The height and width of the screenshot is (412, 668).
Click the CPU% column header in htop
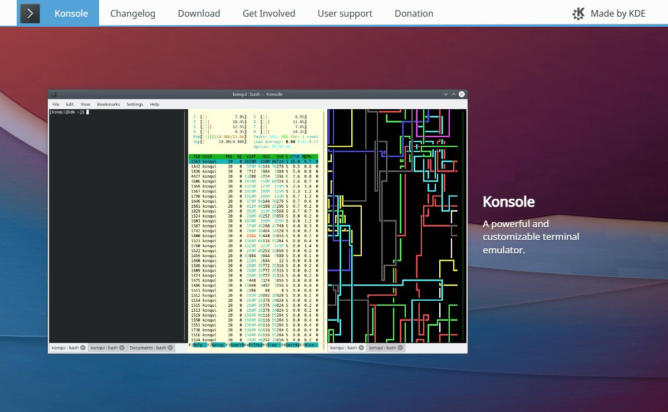click(x=295, y=156)
